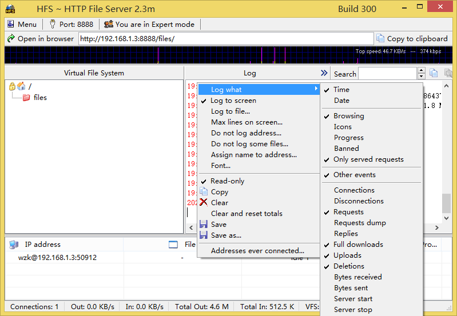This screenshot has height=316, width=457.
Task: Toggle Only served requests option
Action: [x=372, y=159]
